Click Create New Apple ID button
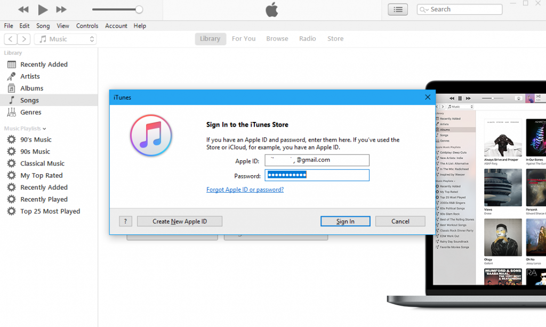Screen dimensions: 546x327 [x=179, y=221]
